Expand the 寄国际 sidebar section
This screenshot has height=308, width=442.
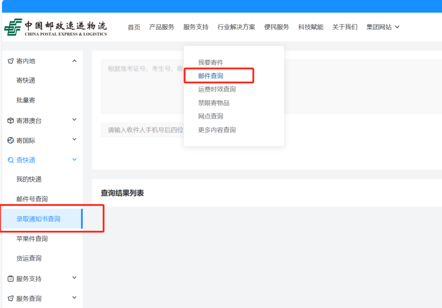click(74, 139)
